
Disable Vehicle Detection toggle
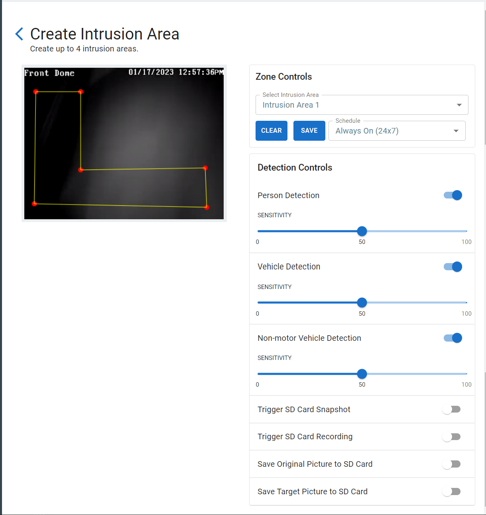[453, 267]
